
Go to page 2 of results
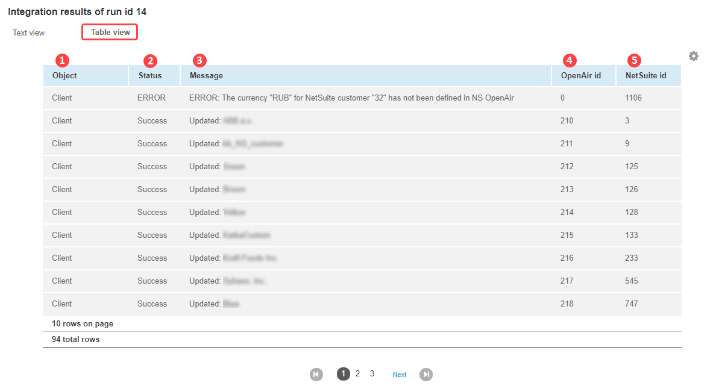point(357,374)
